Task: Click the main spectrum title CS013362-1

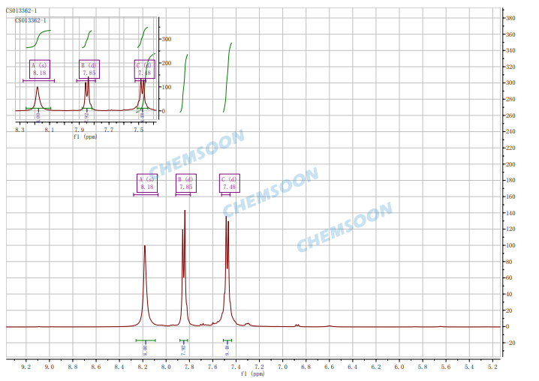Action: 21,10
